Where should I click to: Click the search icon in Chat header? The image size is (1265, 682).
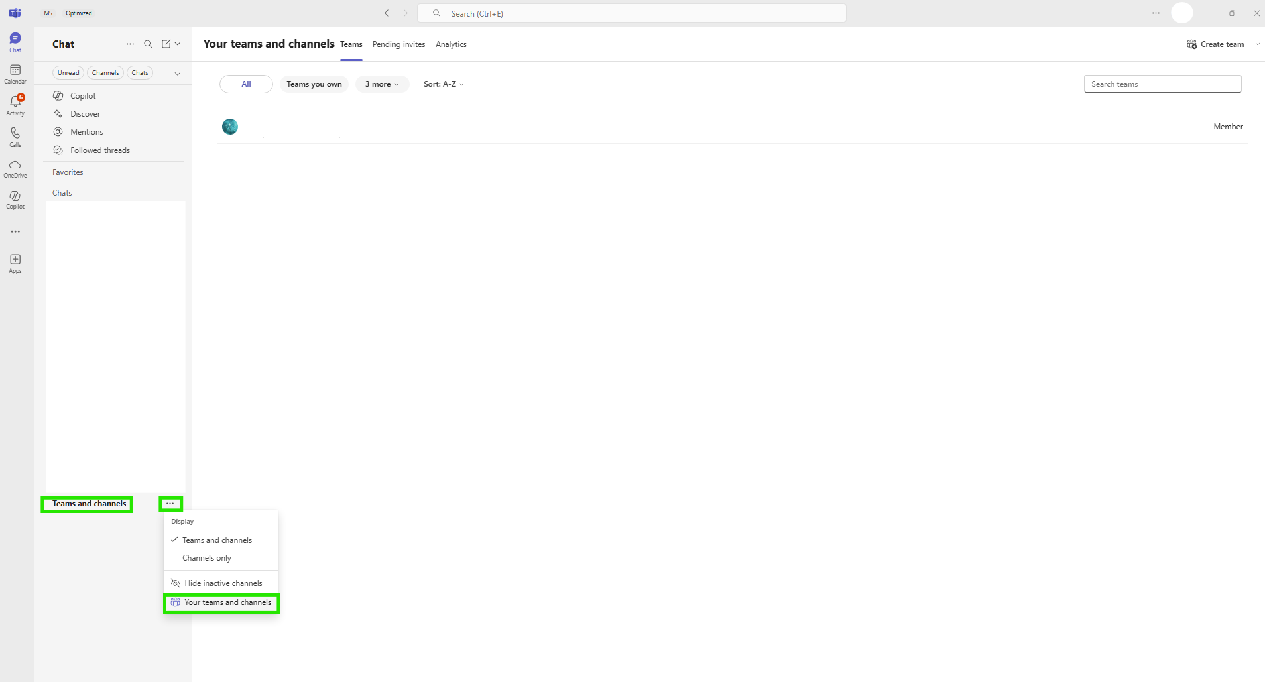pyautogui.click(x=148, y=44)
